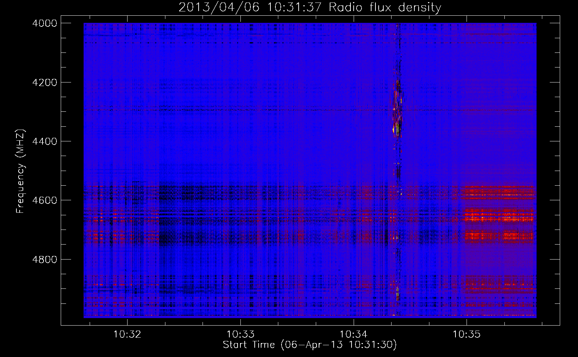Image resolution: width=578 pixels, height=357 pixels.
Task: Click the 10:33 time tick label
Action: pos(240,335)
